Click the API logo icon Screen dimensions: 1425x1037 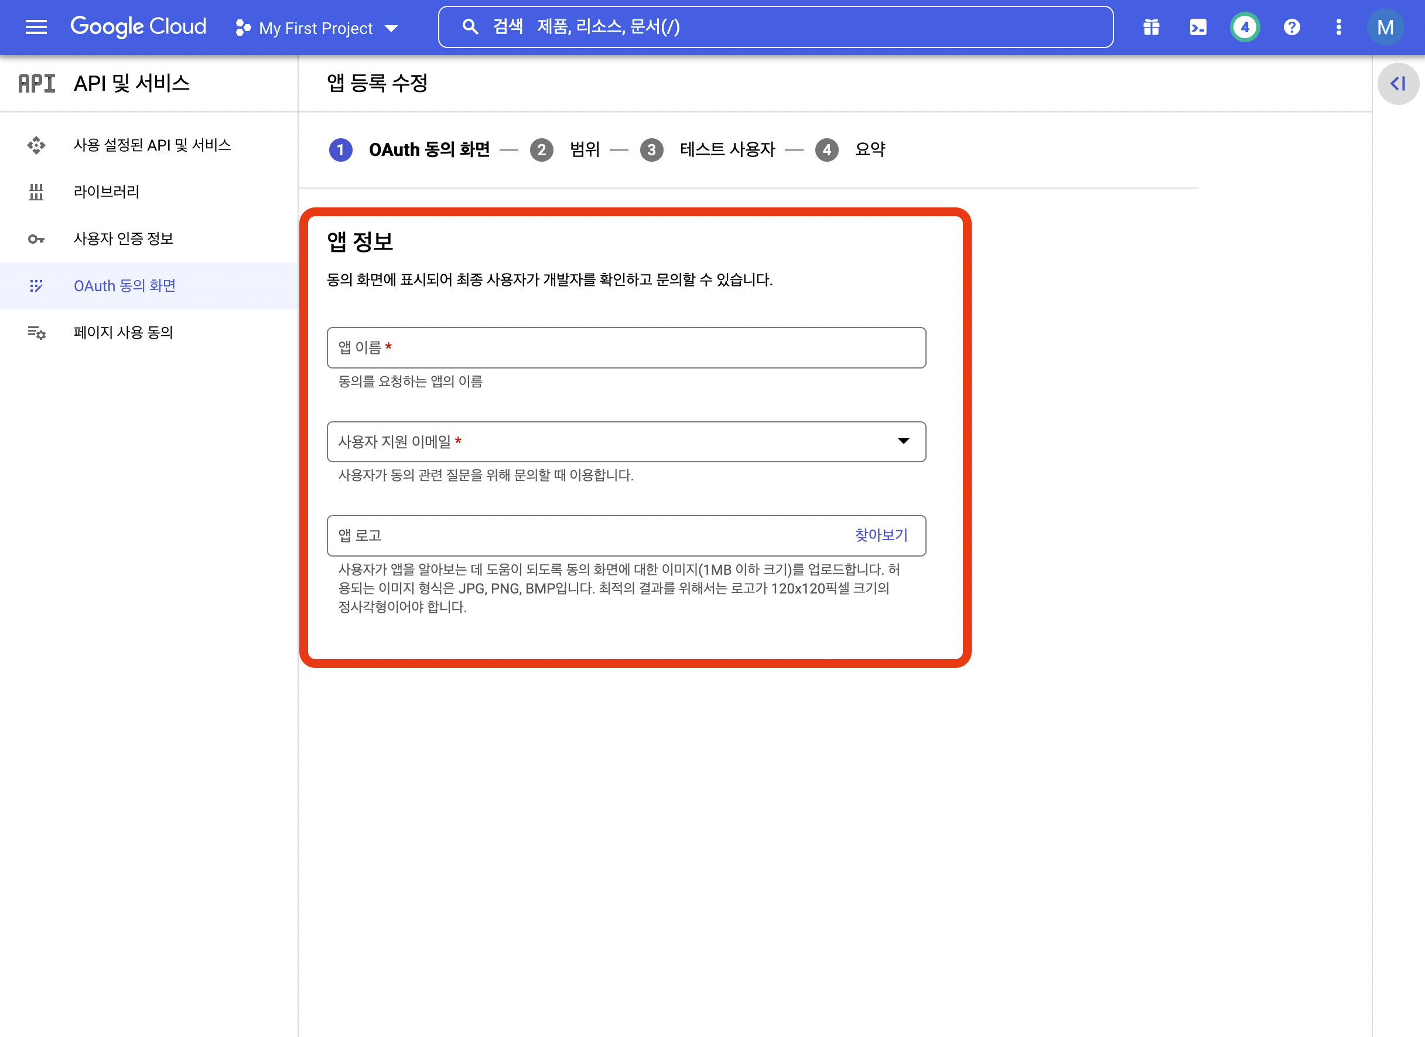36,83
